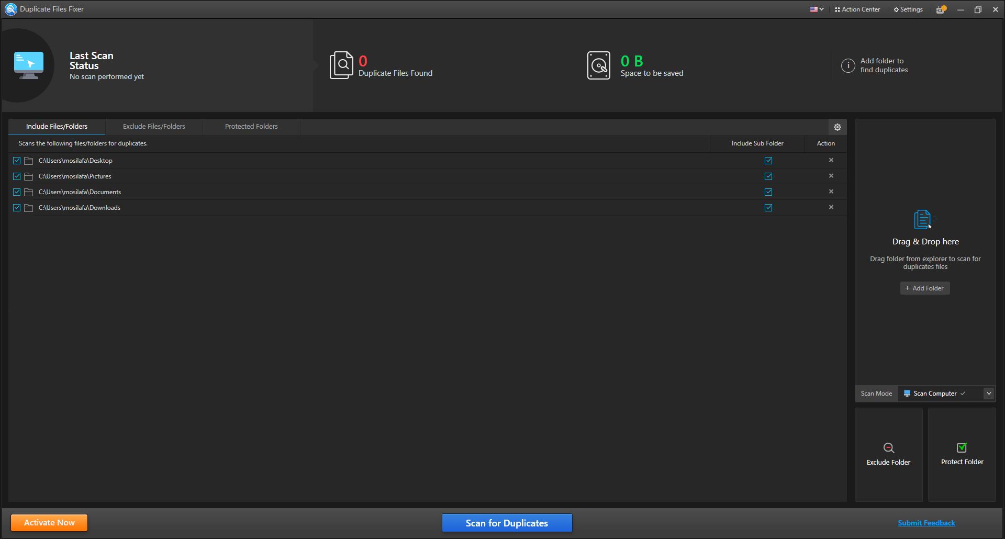Click the Drag & Drop here heading
This screenshot has width=1005, height=539.
pyautogui.click(x=925, y=242)
